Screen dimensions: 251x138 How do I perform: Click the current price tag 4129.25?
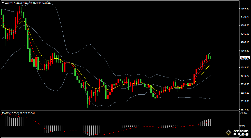[245, 58]
